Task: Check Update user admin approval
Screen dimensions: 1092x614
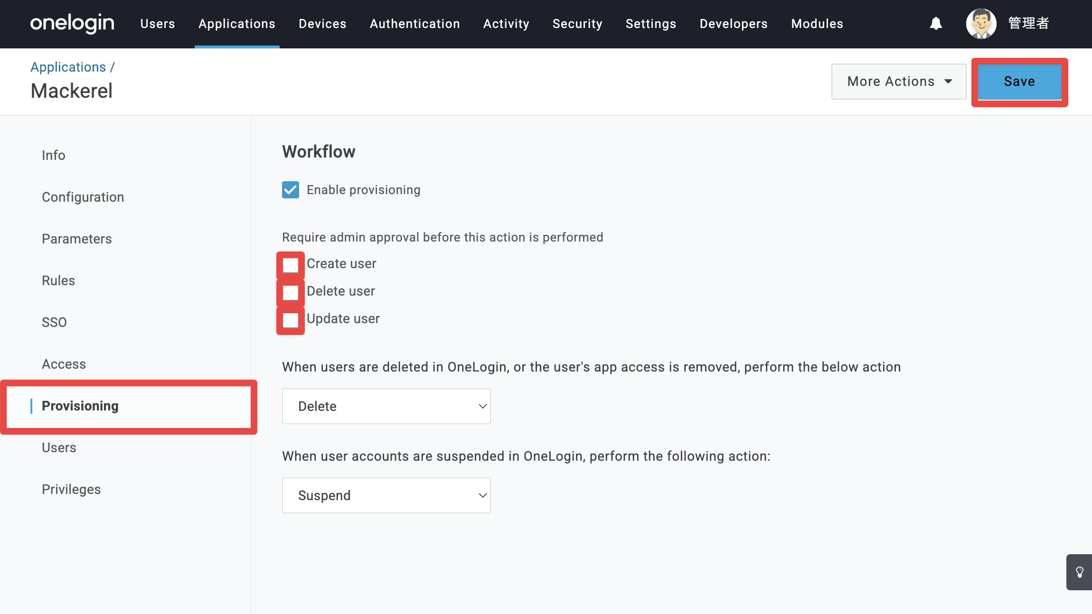Action: click(x=291, y=320)
